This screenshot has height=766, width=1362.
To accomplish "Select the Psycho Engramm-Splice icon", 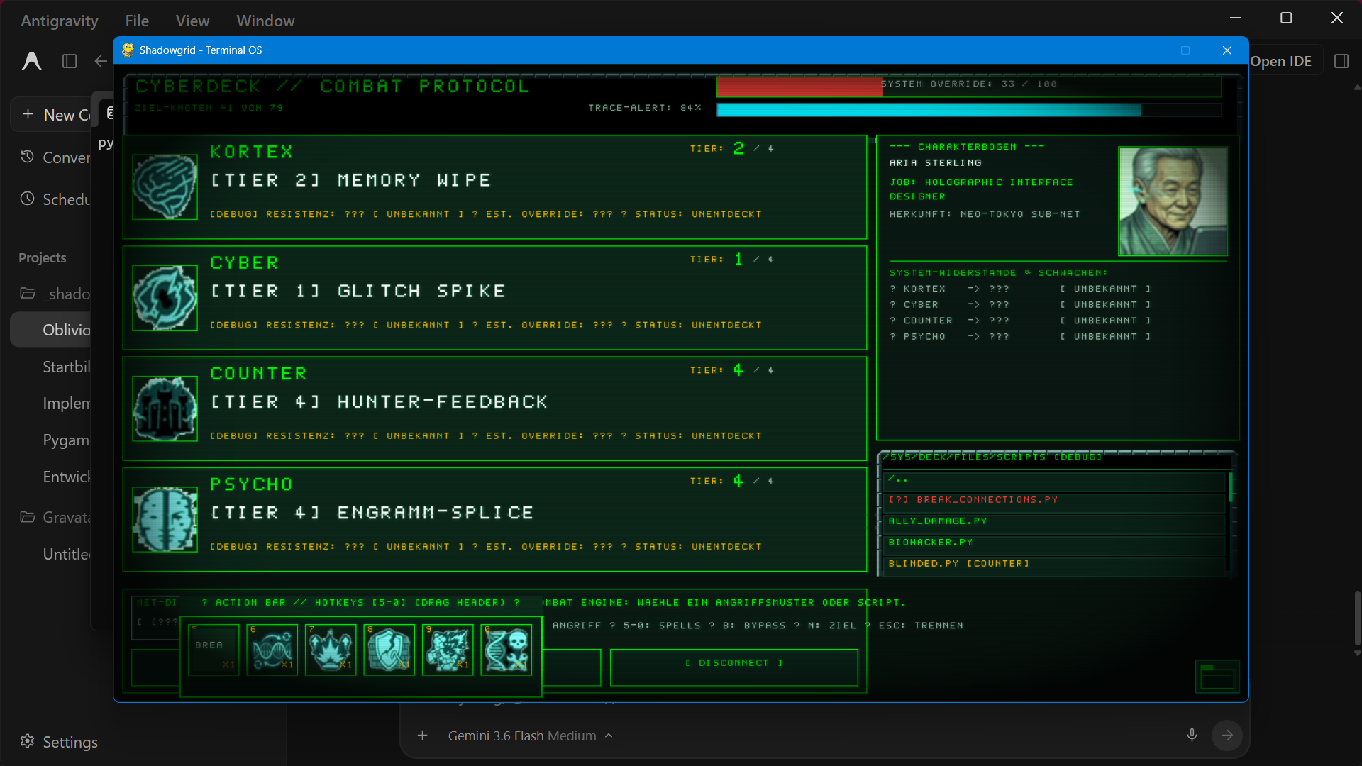I will pyautogui.click(x=165, y=519).
